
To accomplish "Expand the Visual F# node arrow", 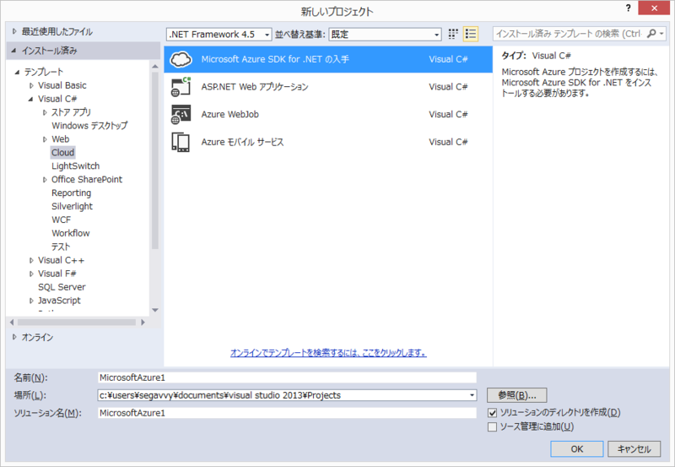I will point(31,274).
